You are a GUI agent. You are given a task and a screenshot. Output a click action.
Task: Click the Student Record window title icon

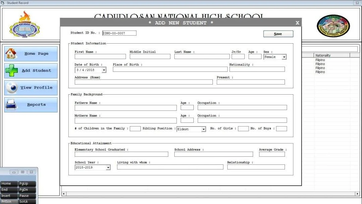click(x=3, y=3)
